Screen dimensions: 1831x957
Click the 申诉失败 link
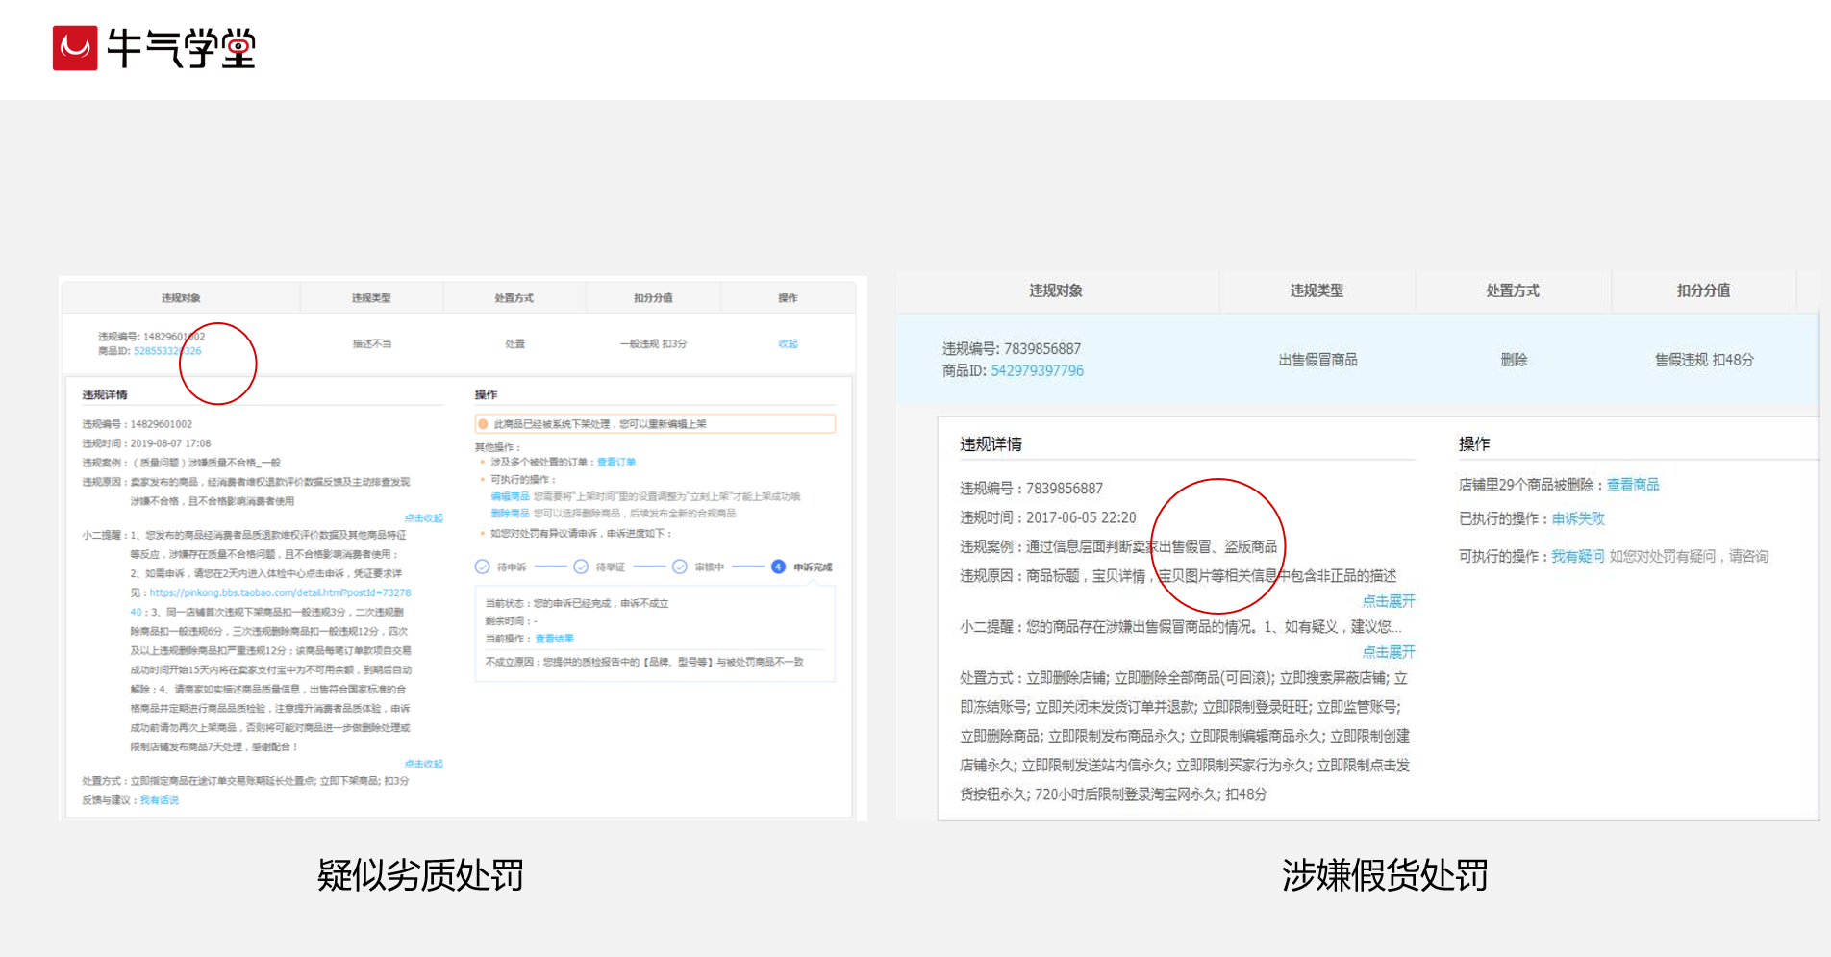(x=1578, y=518)
